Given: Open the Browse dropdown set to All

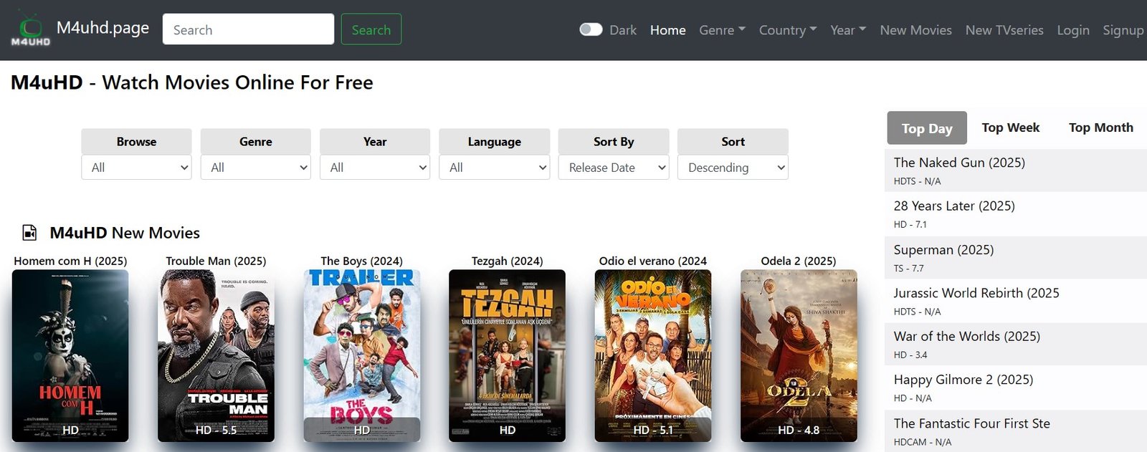Looking at the screenshot, I should 136,168.
